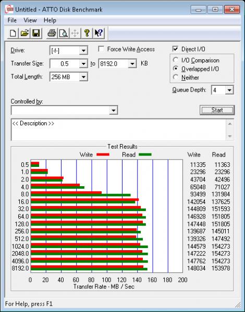Start the benchmark with Start button

point(217,110)
